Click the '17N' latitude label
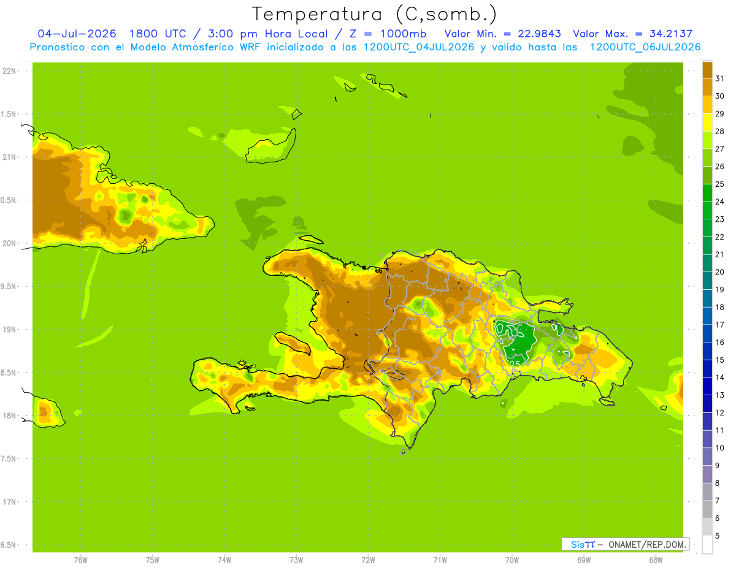Screen dimensions: 736x568 click(9, 502)
